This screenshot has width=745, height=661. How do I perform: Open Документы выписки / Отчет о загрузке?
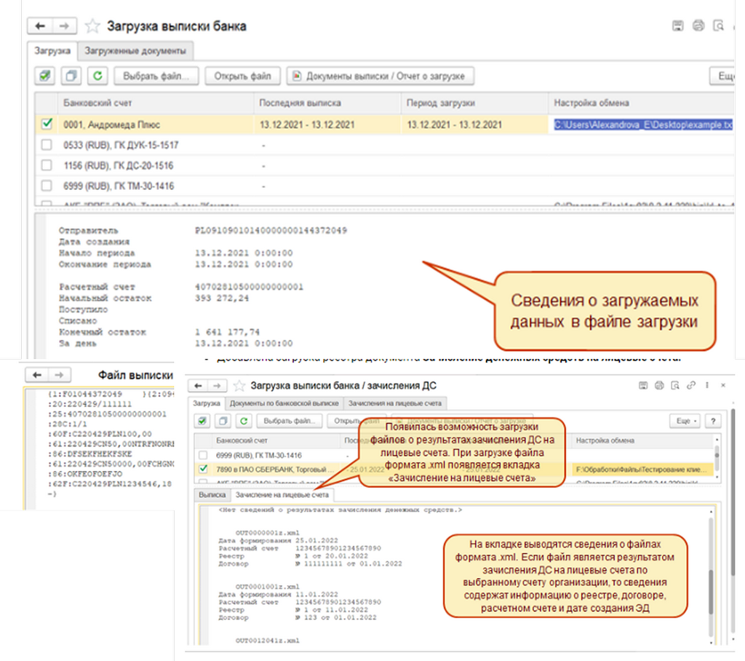(x=380, y=76)
